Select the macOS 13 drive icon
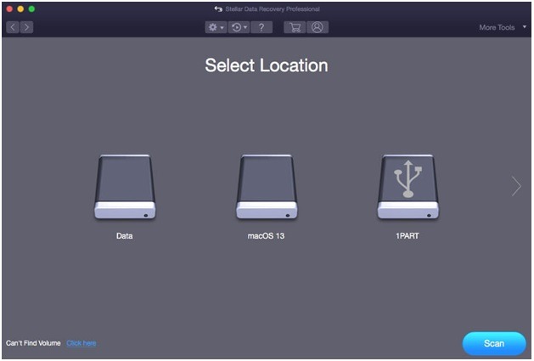 pos(267,187)
